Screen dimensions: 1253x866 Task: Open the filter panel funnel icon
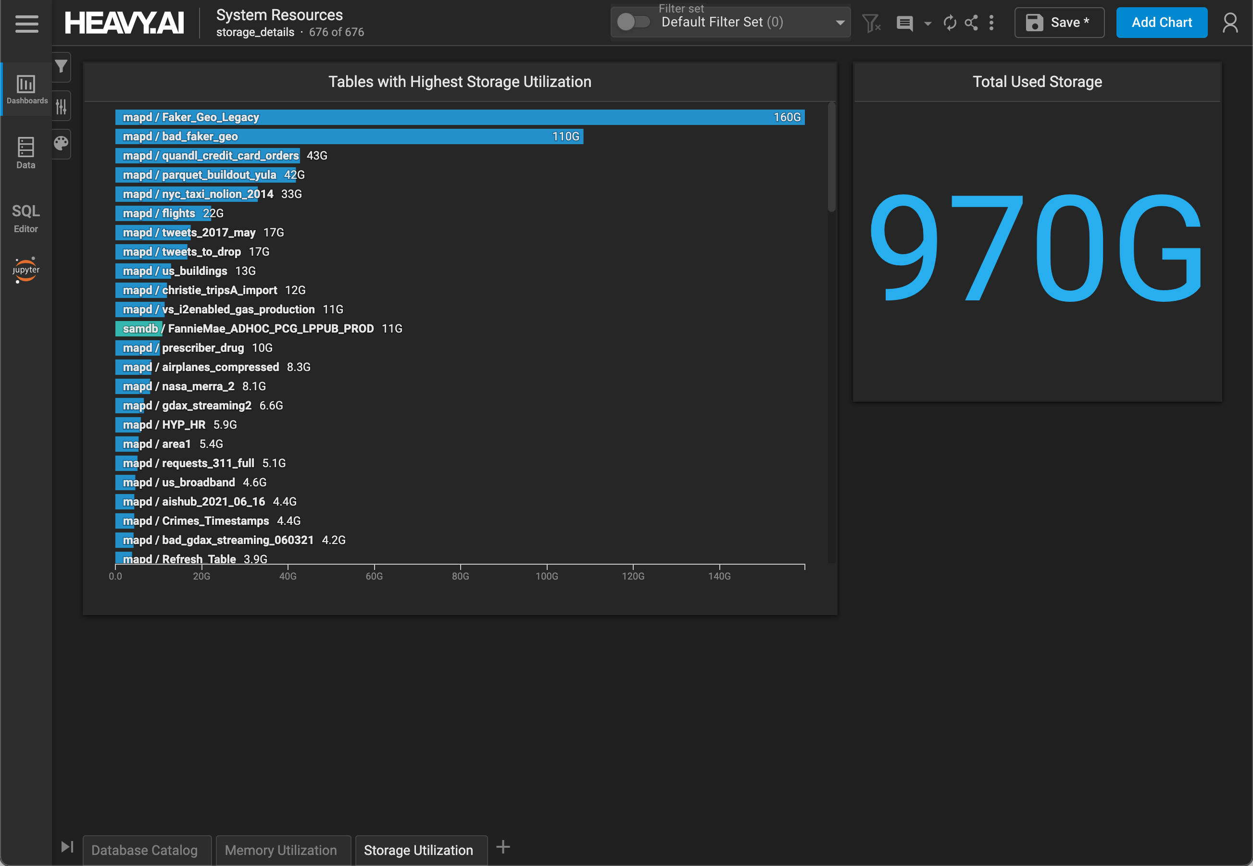(62, 67)
